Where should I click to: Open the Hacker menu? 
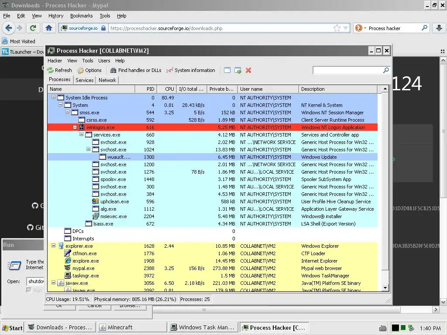[55, 61]
